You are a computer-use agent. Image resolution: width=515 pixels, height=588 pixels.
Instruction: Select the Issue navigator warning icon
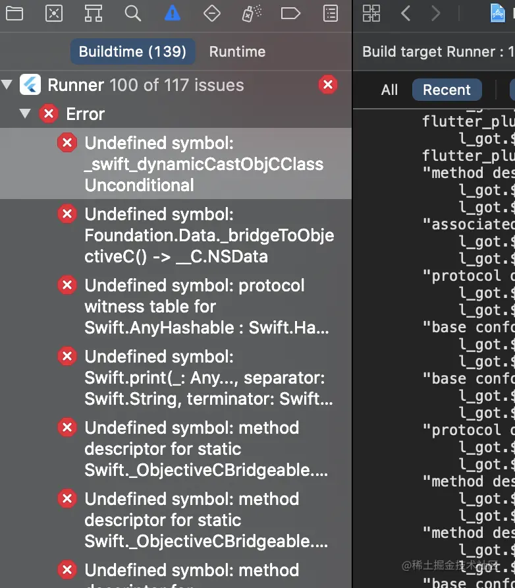click(173, 13)
